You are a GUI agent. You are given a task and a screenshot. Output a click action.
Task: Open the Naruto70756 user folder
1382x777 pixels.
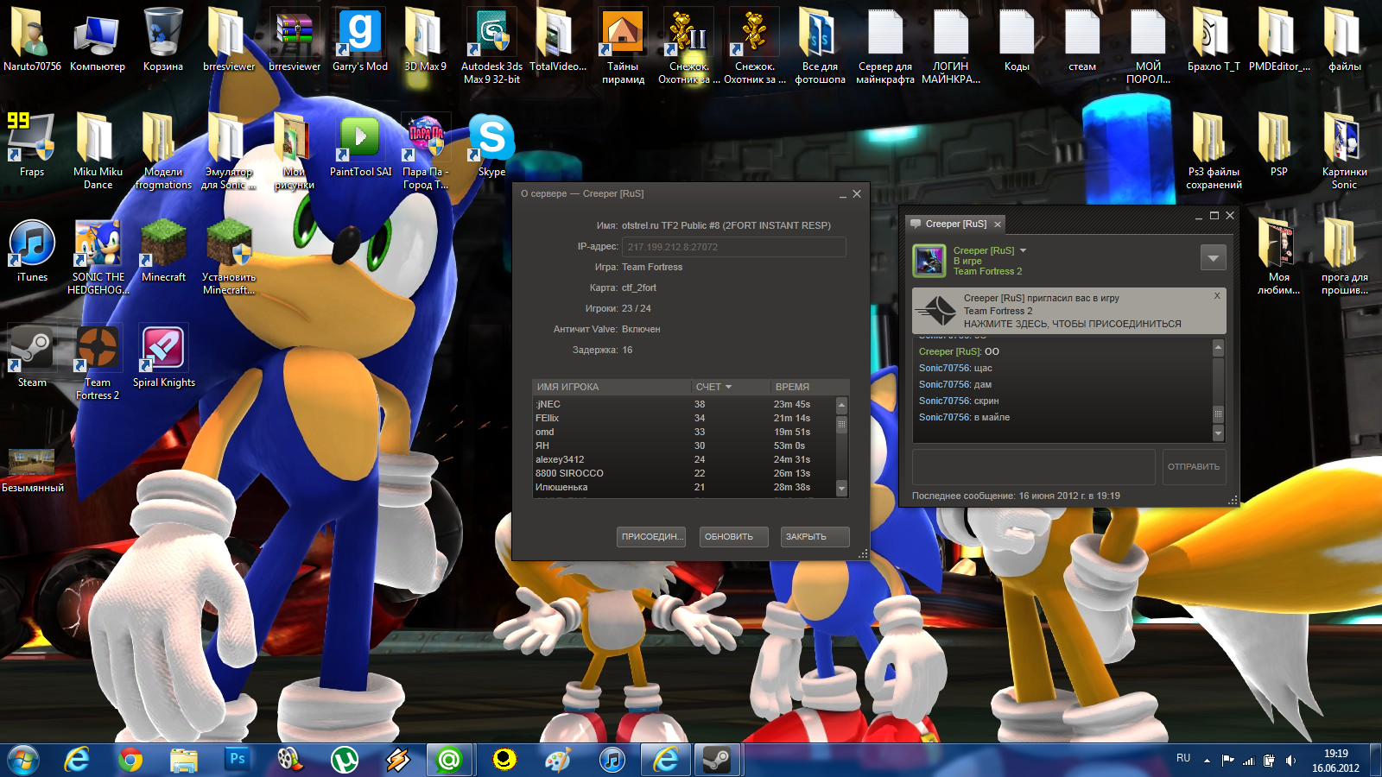32,41
